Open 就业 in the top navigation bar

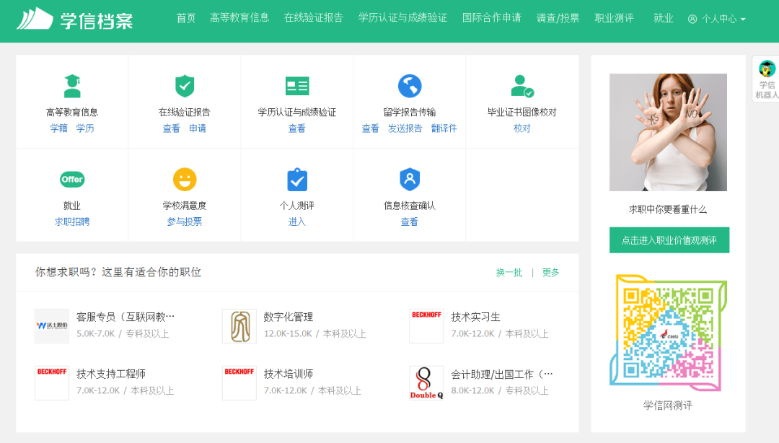point(664,18)
